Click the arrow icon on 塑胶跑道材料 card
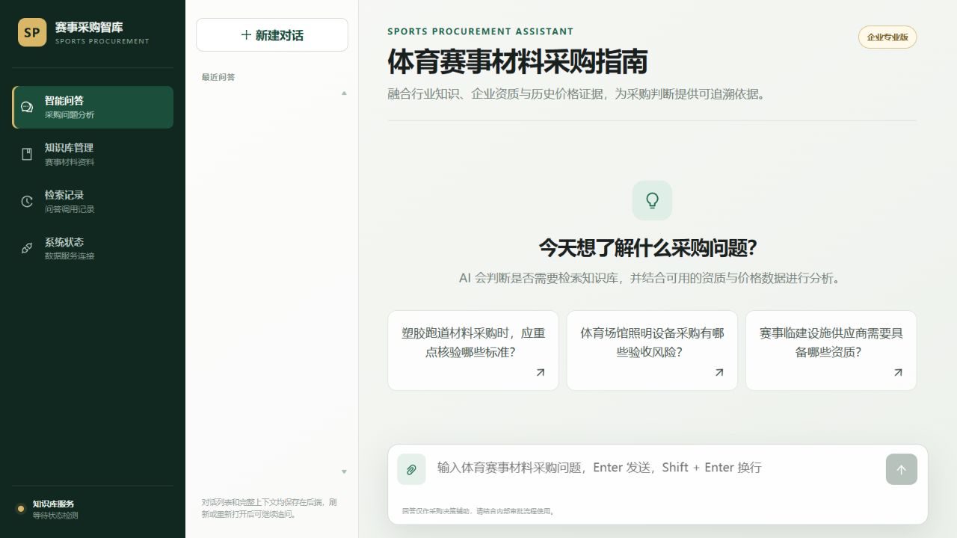Screen dimensions: 957x538 pos(541,372)
